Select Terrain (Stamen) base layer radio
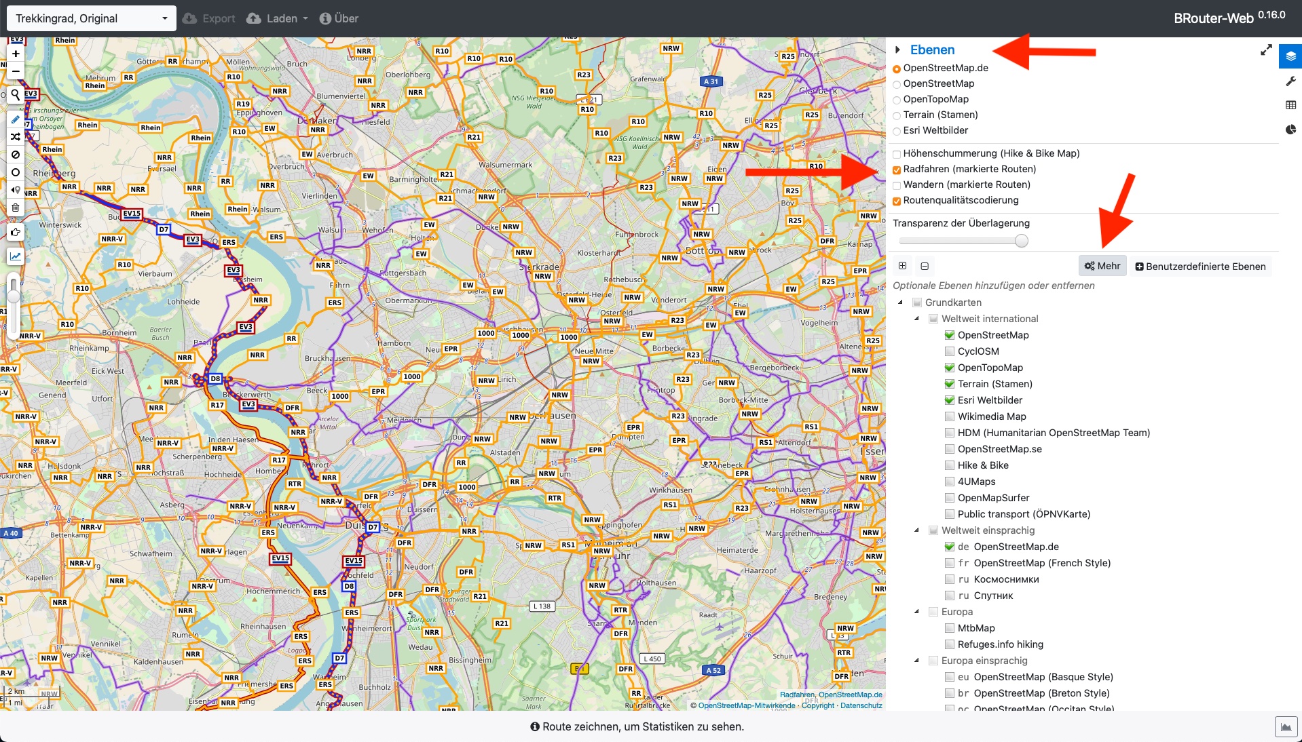The height and width of the screenshot is (742, 1302). pyautogui.click(x=897, y=115)
